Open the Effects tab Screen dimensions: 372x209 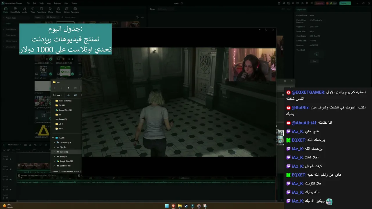coord(50,10)
